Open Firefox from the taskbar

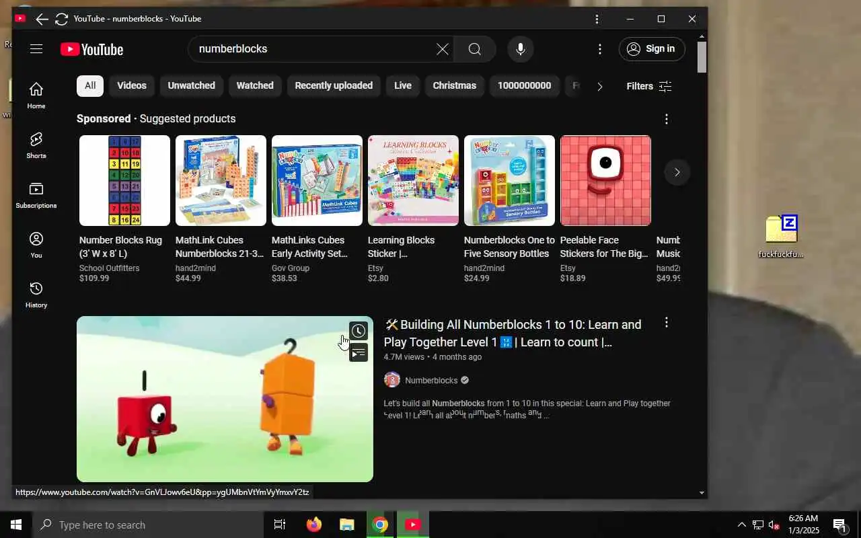point(313,525)
